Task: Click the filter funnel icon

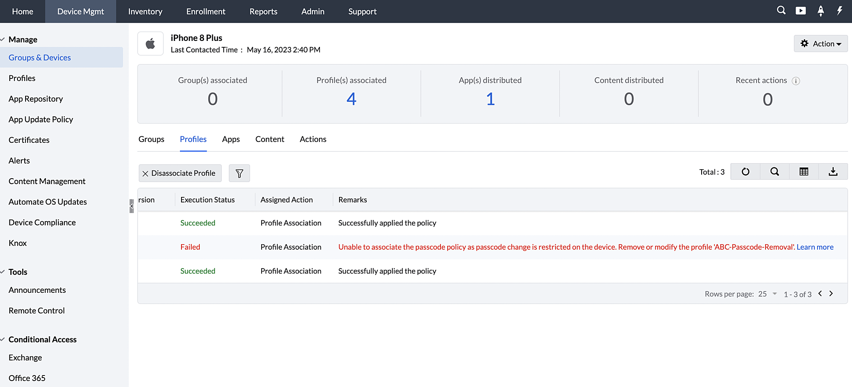Action: [239, 173]
